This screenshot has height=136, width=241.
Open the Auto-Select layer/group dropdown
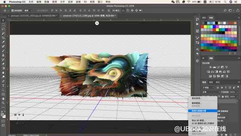pos(29,11)
